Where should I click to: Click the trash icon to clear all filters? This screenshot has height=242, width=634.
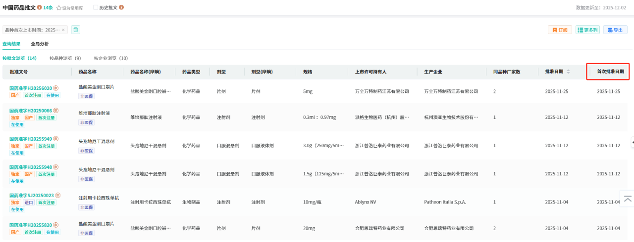point(76,30)
